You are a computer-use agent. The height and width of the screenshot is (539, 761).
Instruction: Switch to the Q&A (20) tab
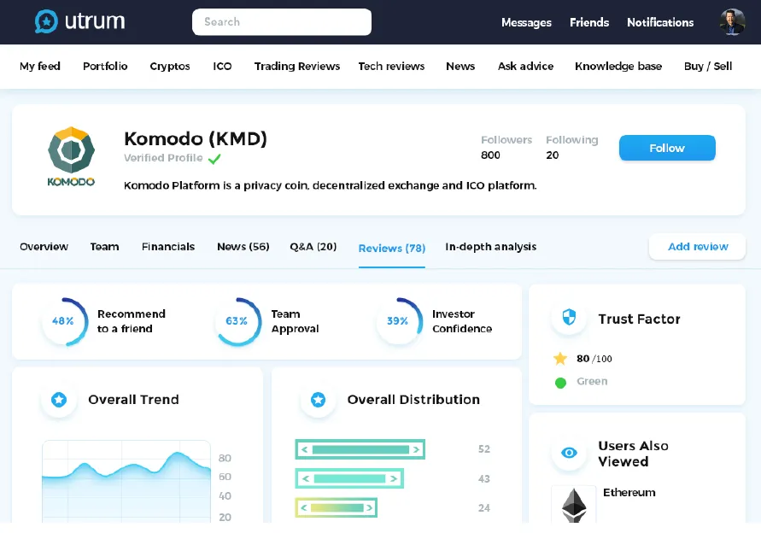(x=313, y=247)
